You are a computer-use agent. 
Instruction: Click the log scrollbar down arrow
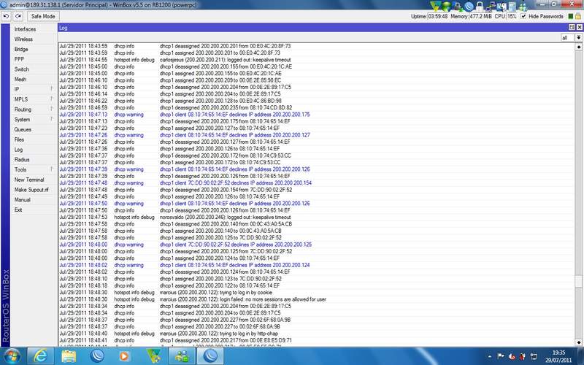tap(578, 342)
